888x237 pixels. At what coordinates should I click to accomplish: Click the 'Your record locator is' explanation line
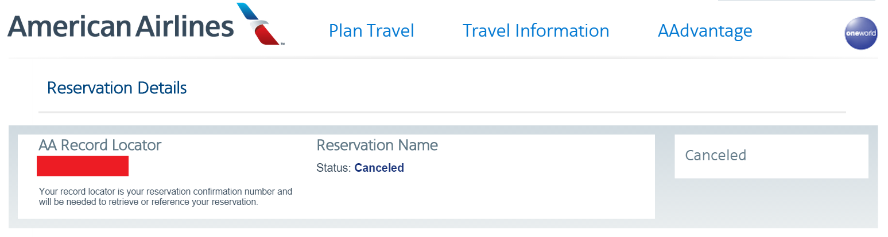click(165, 191)
